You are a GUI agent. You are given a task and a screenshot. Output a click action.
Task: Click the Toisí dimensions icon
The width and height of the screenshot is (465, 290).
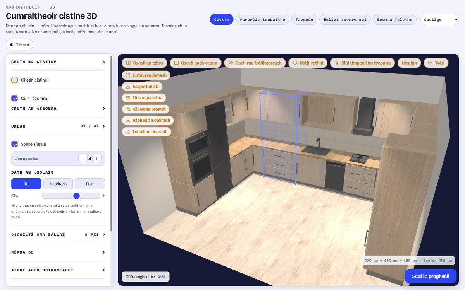430,63
